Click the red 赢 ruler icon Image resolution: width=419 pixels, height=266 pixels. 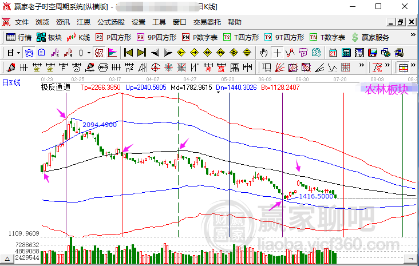[x=222, y=68]
